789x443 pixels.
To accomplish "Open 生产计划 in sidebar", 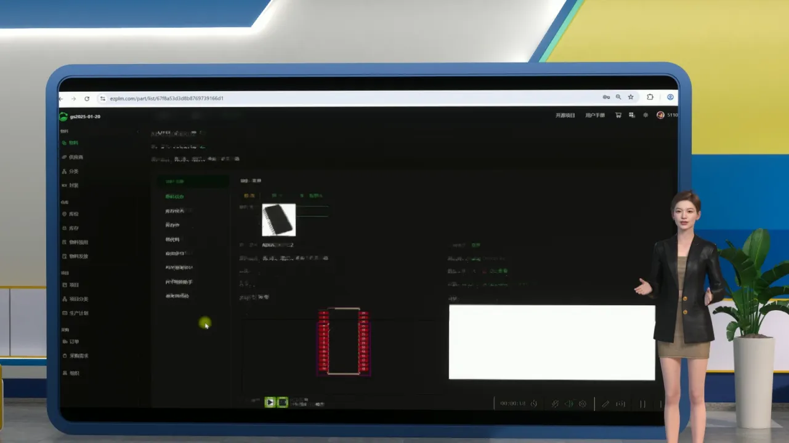I will (x=78, y=313).
